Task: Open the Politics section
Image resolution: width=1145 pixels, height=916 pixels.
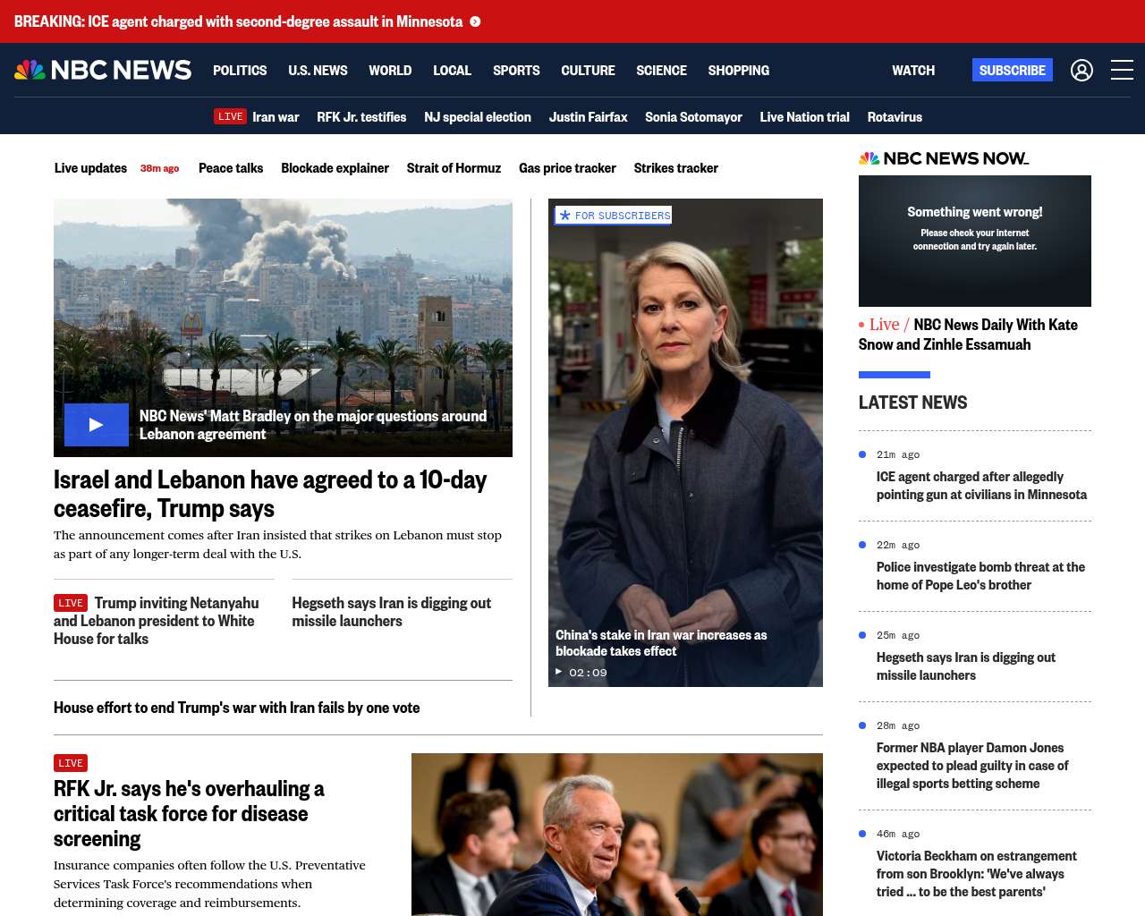Action: [x=240, y=70]
